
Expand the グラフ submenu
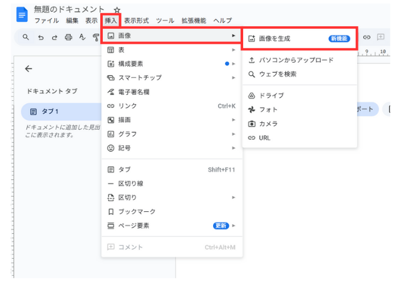click(171, 134)
